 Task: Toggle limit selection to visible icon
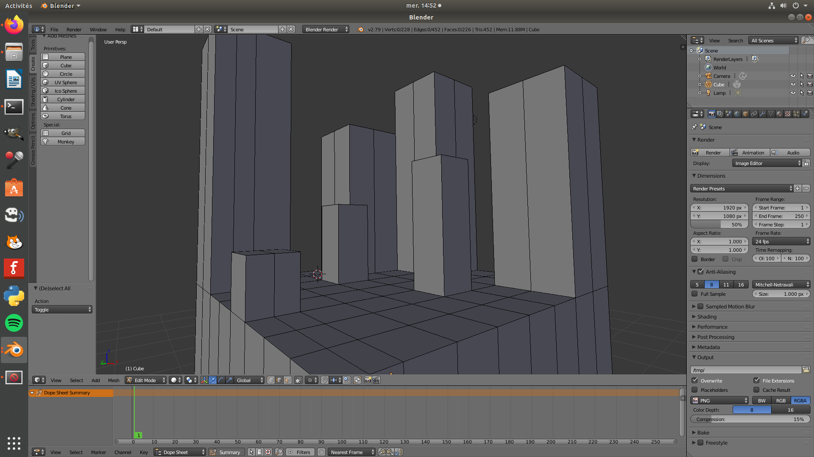click(x=298, y=380)
